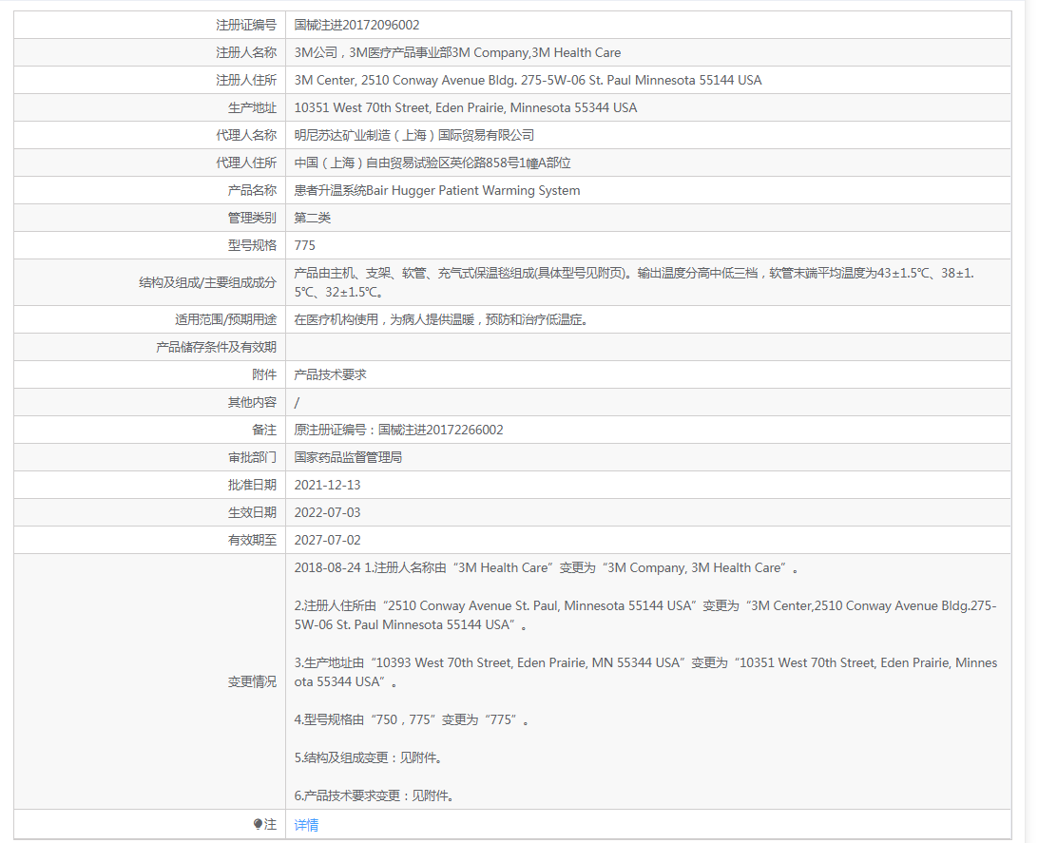Select change entry 2018-08-24 注册人名称

(547, 567)
